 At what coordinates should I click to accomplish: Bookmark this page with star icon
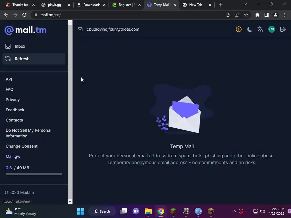tap(246, 15)
